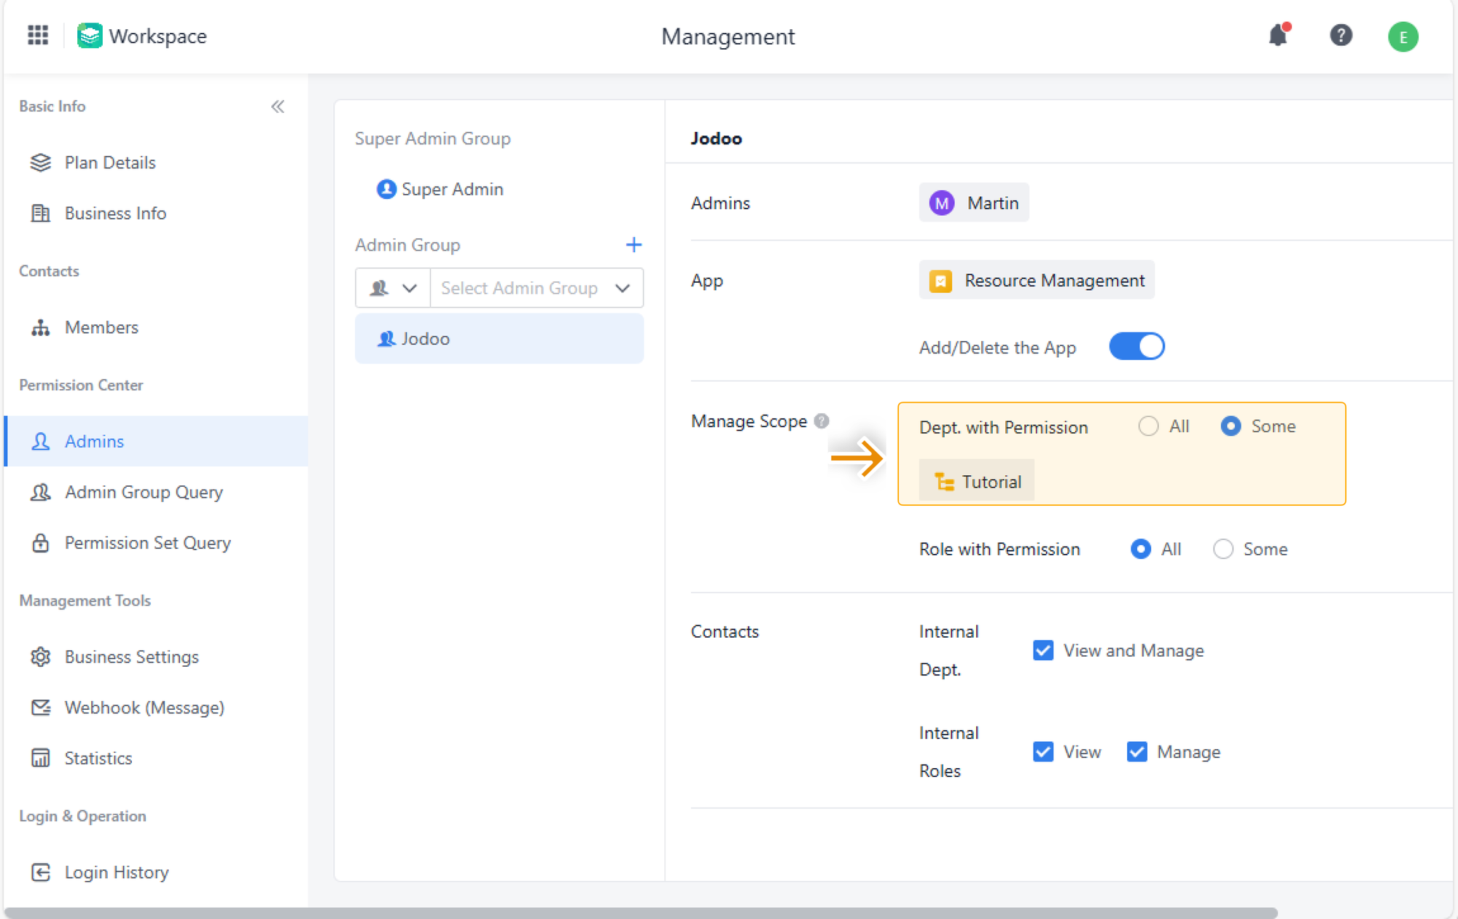
Task: Enable the View and Manage checkbox for Internal Dept.
Action: point(1043,650)
